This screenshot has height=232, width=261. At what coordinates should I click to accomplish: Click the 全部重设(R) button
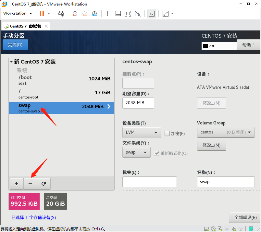245,217
